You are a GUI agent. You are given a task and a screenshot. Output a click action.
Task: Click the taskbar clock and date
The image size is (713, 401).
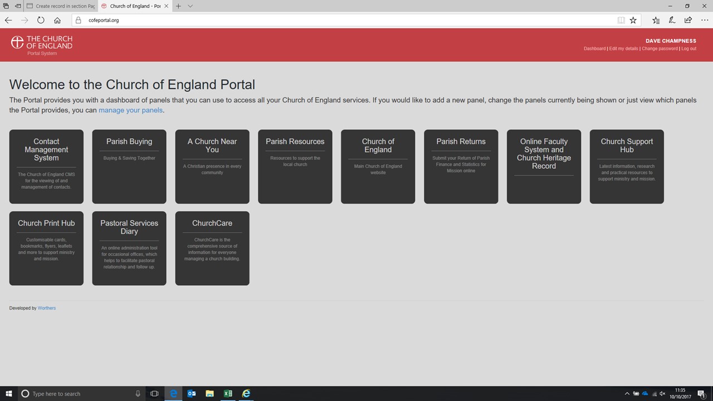click(680, 394)
